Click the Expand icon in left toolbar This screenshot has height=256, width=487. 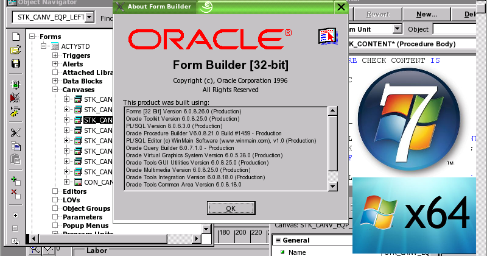tap(15, 215)
